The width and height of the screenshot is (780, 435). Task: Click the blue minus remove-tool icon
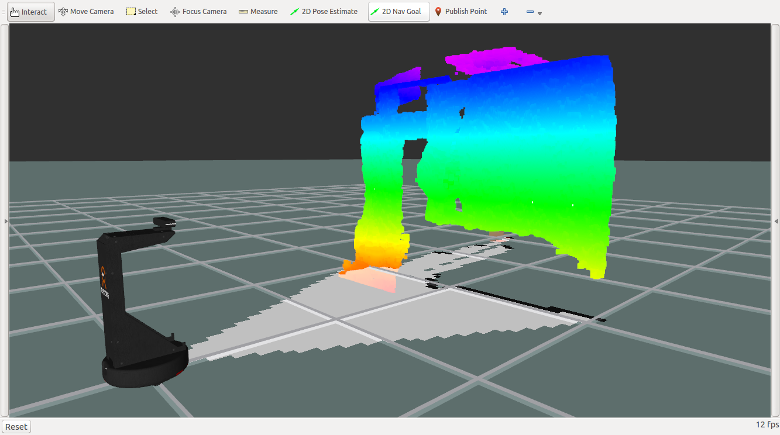[530, 12]
